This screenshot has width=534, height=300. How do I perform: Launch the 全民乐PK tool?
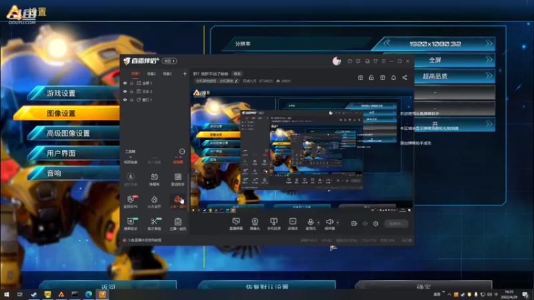pos(130,202)
